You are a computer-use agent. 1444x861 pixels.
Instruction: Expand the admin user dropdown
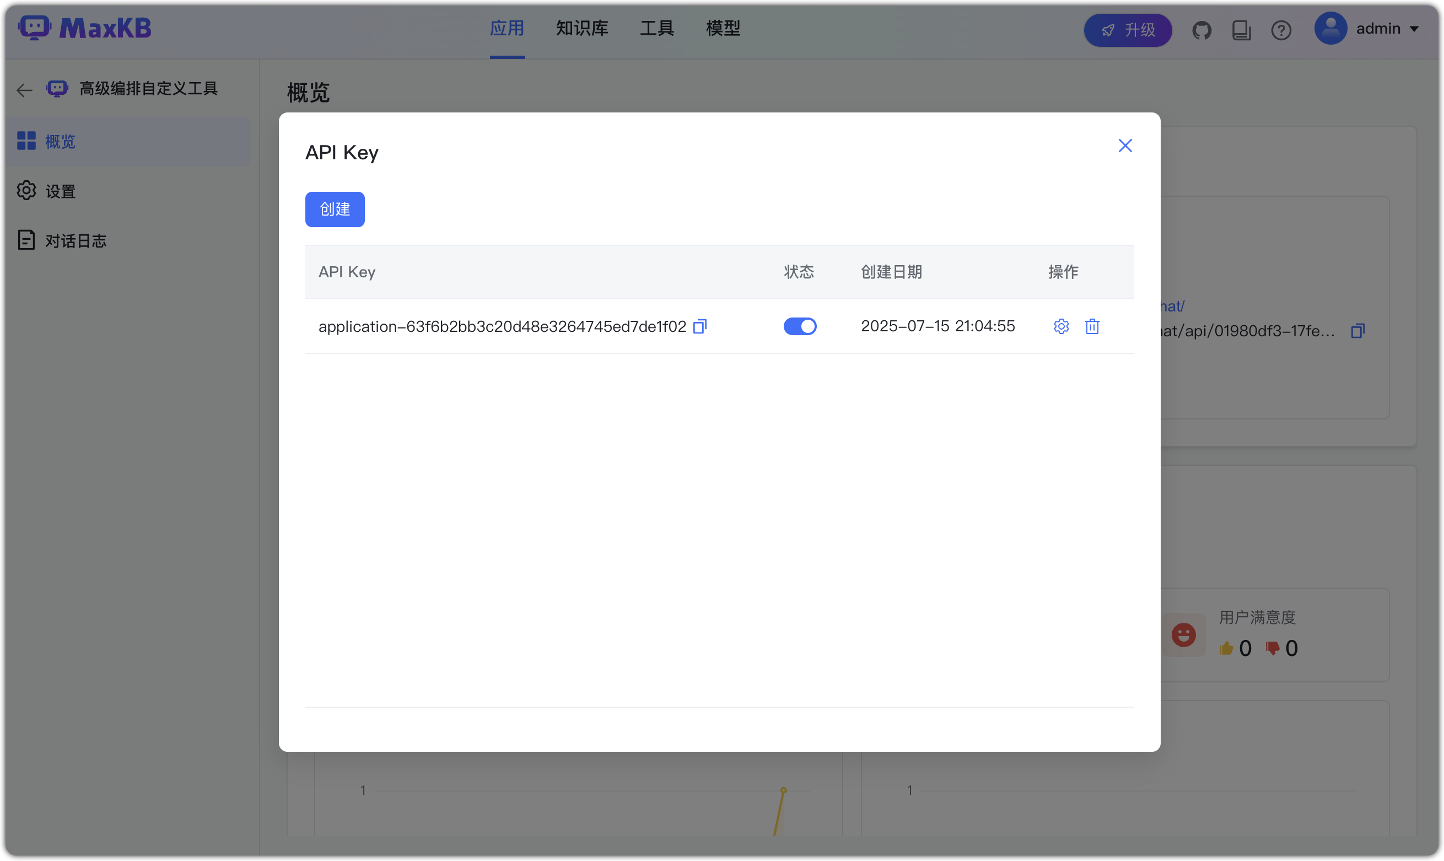(x=1414, y=29)
